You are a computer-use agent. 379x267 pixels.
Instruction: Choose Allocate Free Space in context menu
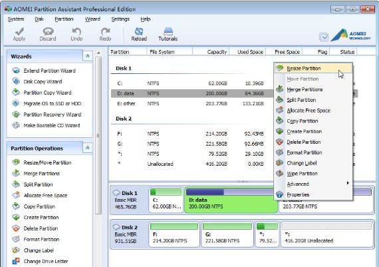[313, 111]
